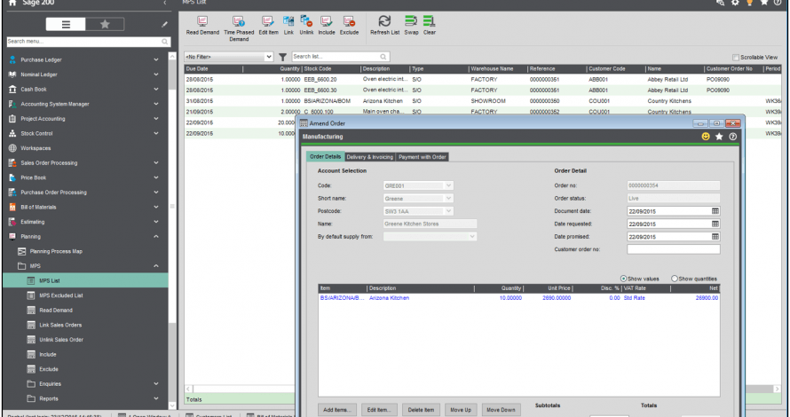Select the 31/08/2015 BS/ARIZONA/BOM row

tap(483, 101)
